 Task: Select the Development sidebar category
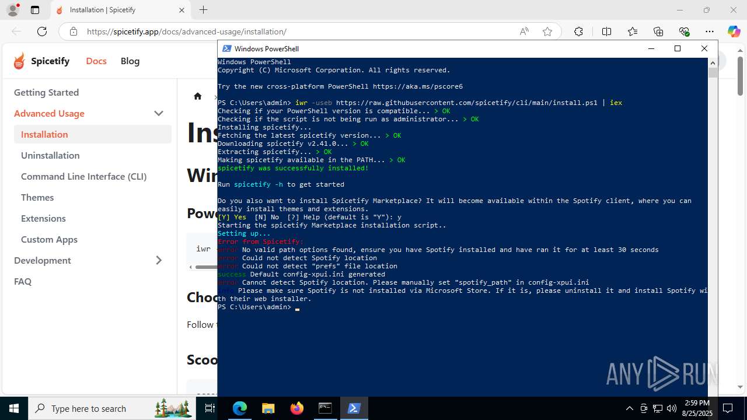point(43,260)
